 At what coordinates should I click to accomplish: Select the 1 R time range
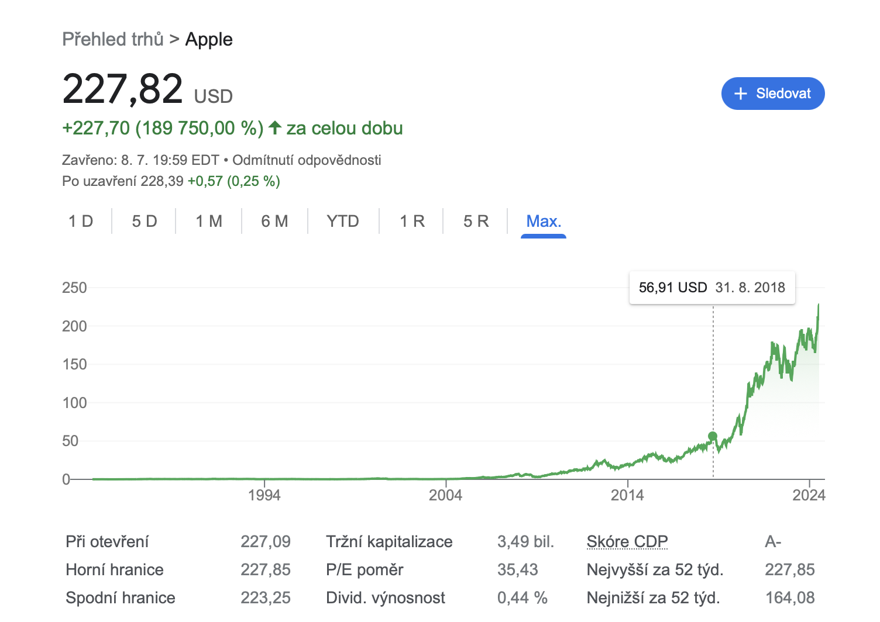[x=412, y=222]
